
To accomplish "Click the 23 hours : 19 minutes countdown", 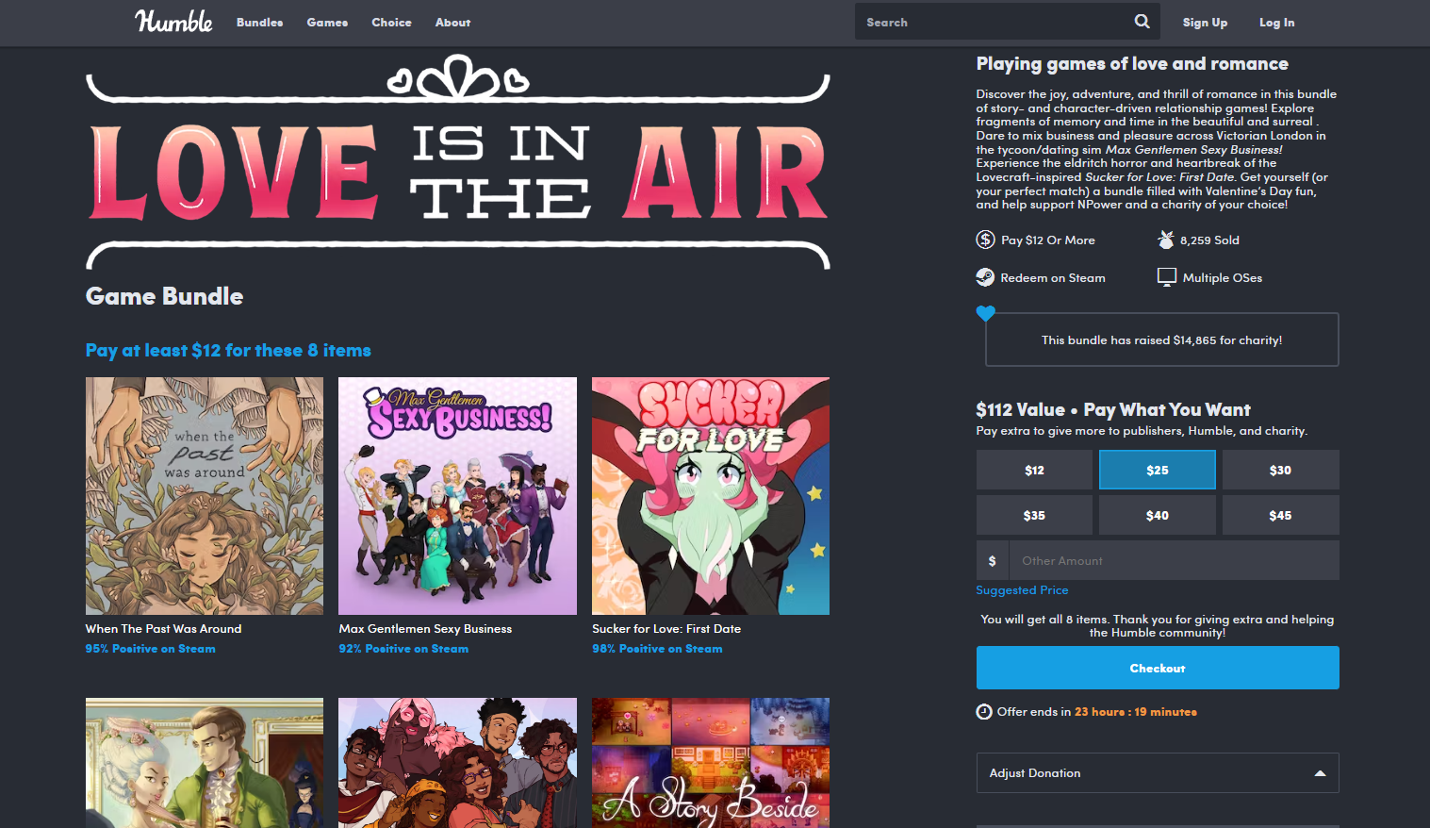I will pos(1135,712).
